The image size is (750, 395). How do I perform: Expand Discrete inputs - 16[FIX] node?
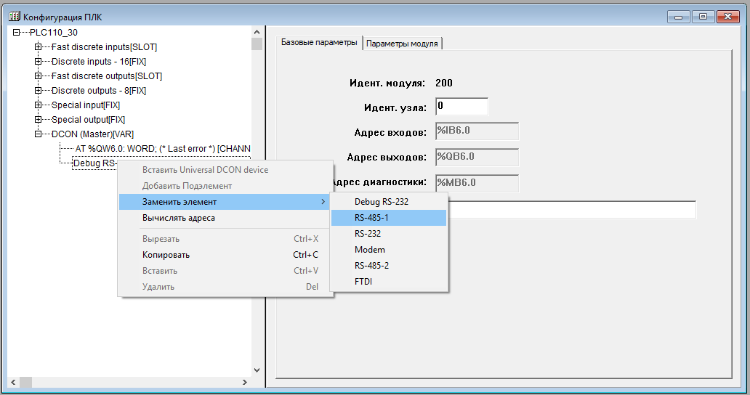pyautogui.click(x=39, y=62)
